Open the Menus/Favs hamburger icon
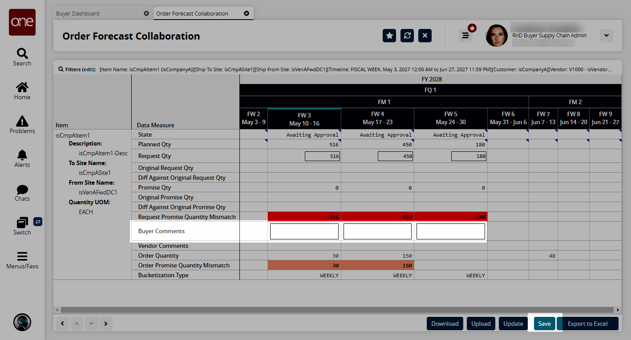631x340 pixels. point(22,257)
